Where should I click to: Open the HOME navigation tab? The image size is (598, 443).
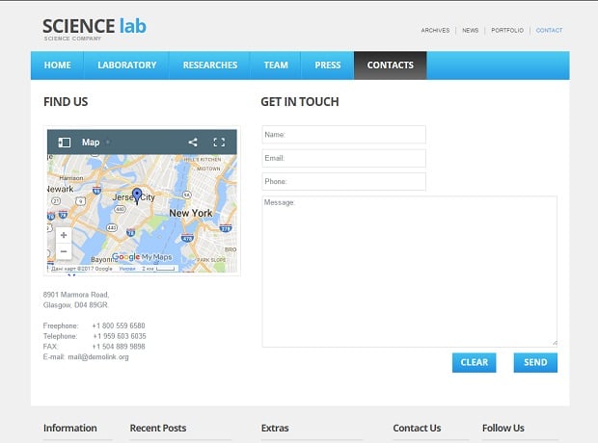58,65
